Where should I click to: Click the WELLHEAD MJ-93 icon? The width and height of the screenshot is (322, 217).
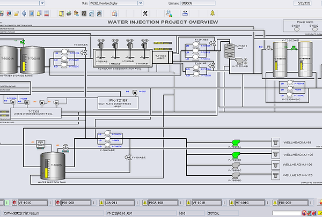point(276,143)
